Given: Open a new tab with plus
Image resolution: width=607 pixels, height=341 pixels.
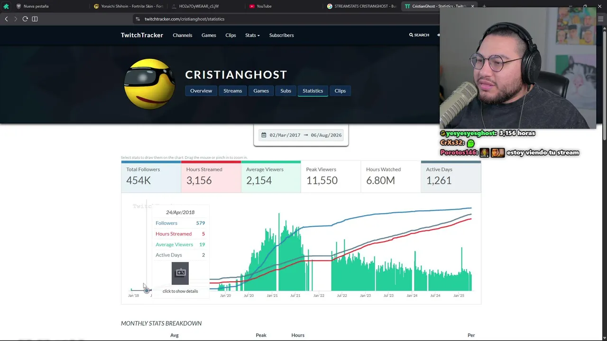Looking at the screenshot, I should click(x=484, y=6).
